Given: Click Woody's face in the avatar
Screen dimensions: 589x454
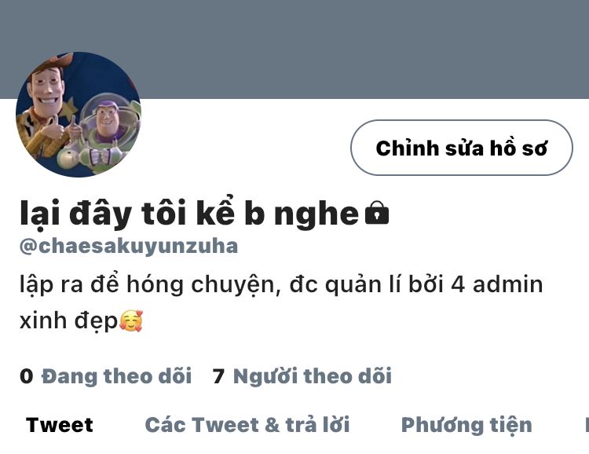Looking at the screenshot, I should pos(46,90).
